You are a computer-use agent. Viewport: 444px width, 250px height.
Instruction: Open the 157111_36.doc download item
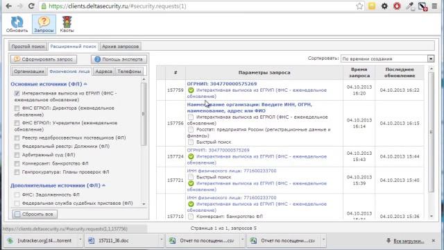(122, 241)
